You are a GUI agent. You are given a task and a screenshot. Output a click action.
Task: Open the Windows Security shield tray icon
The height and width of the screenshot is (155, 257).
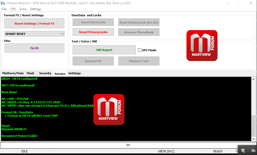coord(243,150)
